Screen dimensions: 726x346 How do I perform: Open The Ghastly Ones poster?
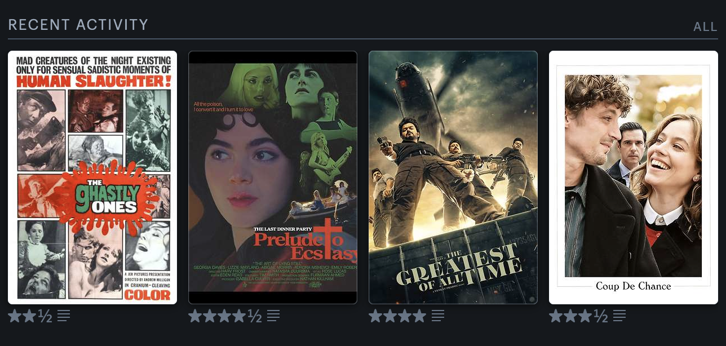pyautogui.click(x=92, y=178)
